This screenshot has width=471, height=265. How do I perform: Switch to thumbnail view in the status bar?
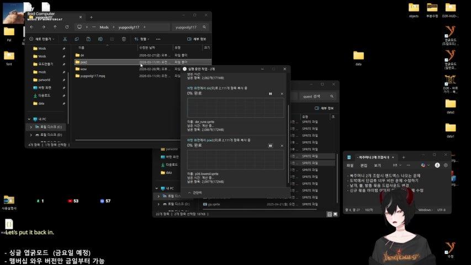336,214
